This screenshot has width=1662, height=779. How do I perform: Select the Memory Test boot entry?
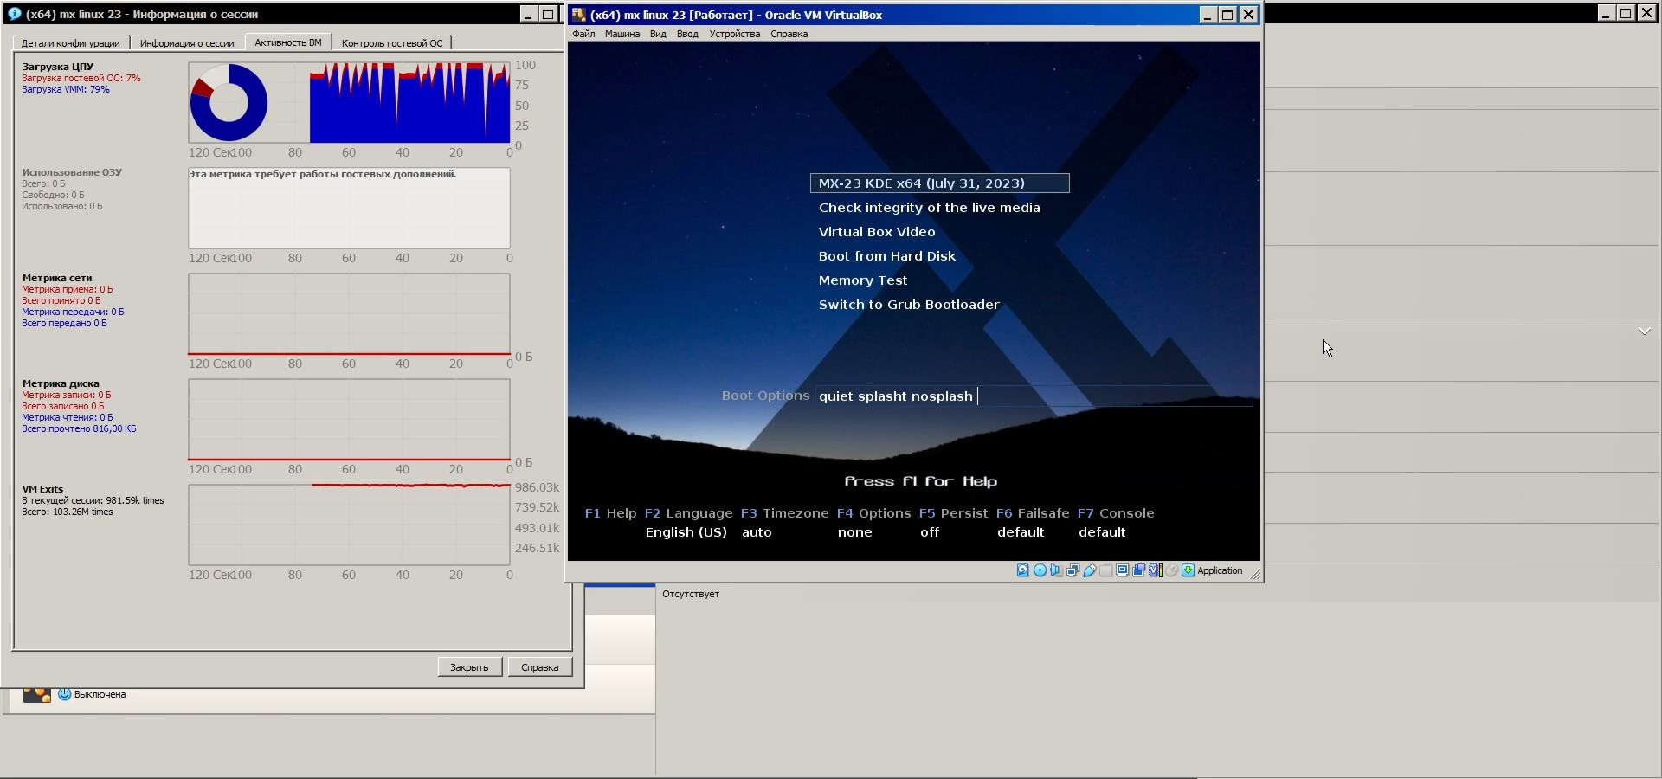tap(862, 280)
